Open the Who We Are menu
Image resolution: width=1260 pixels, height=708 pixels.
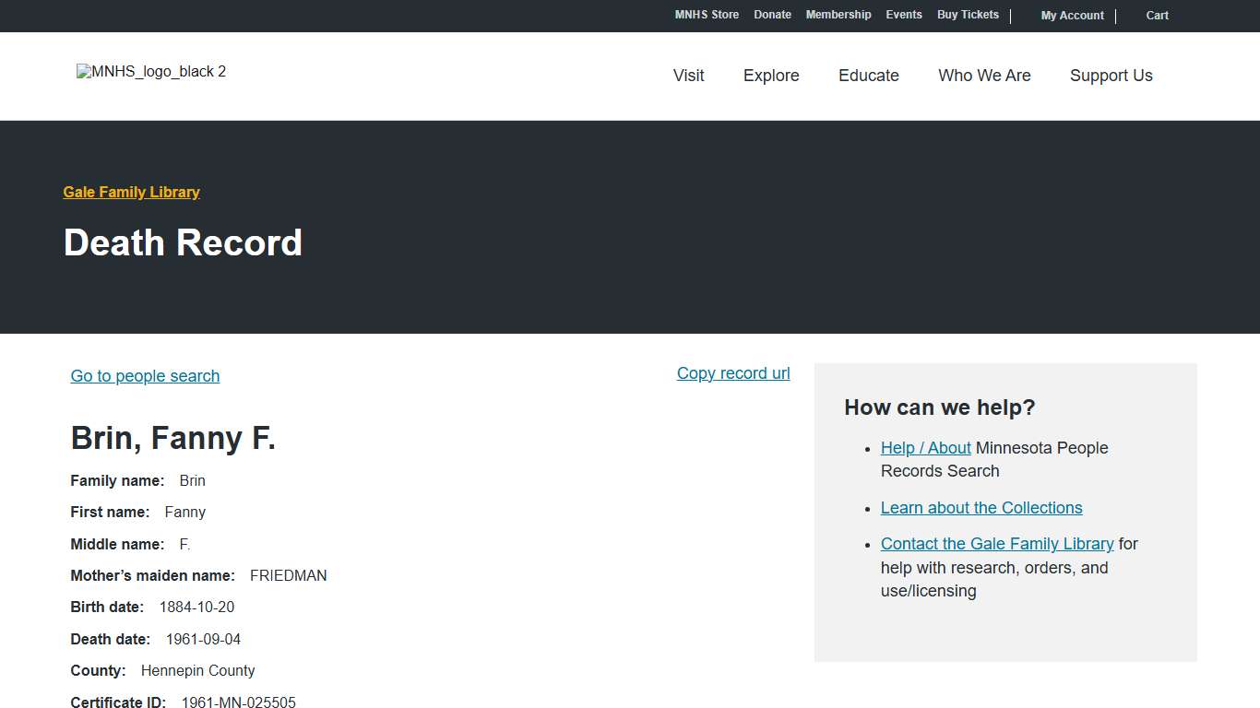[x=984, y=76]
